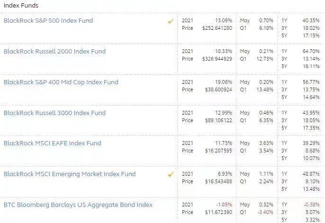
Task: Click Russell 2000 1Y return 64.70%
Action: coord(311,51)
